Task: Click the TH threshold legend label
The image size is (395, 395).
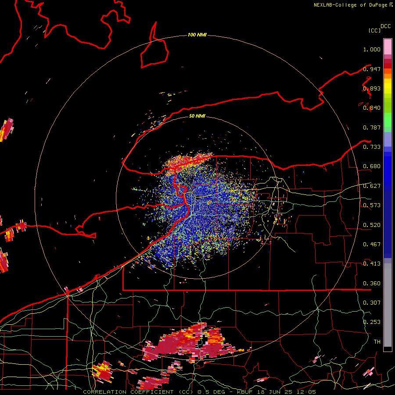Action: tap(377, 342)
